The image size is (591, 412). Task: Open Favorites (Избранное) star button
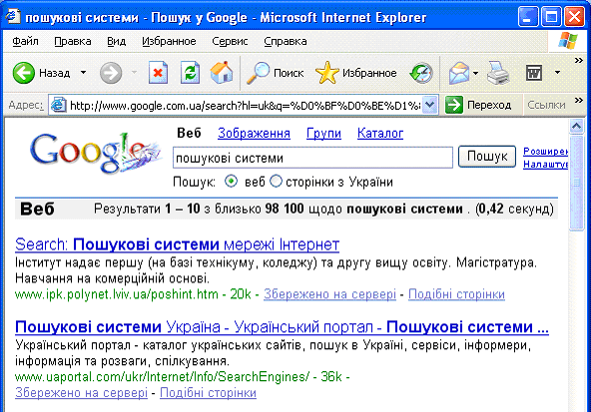click(355, 73)
